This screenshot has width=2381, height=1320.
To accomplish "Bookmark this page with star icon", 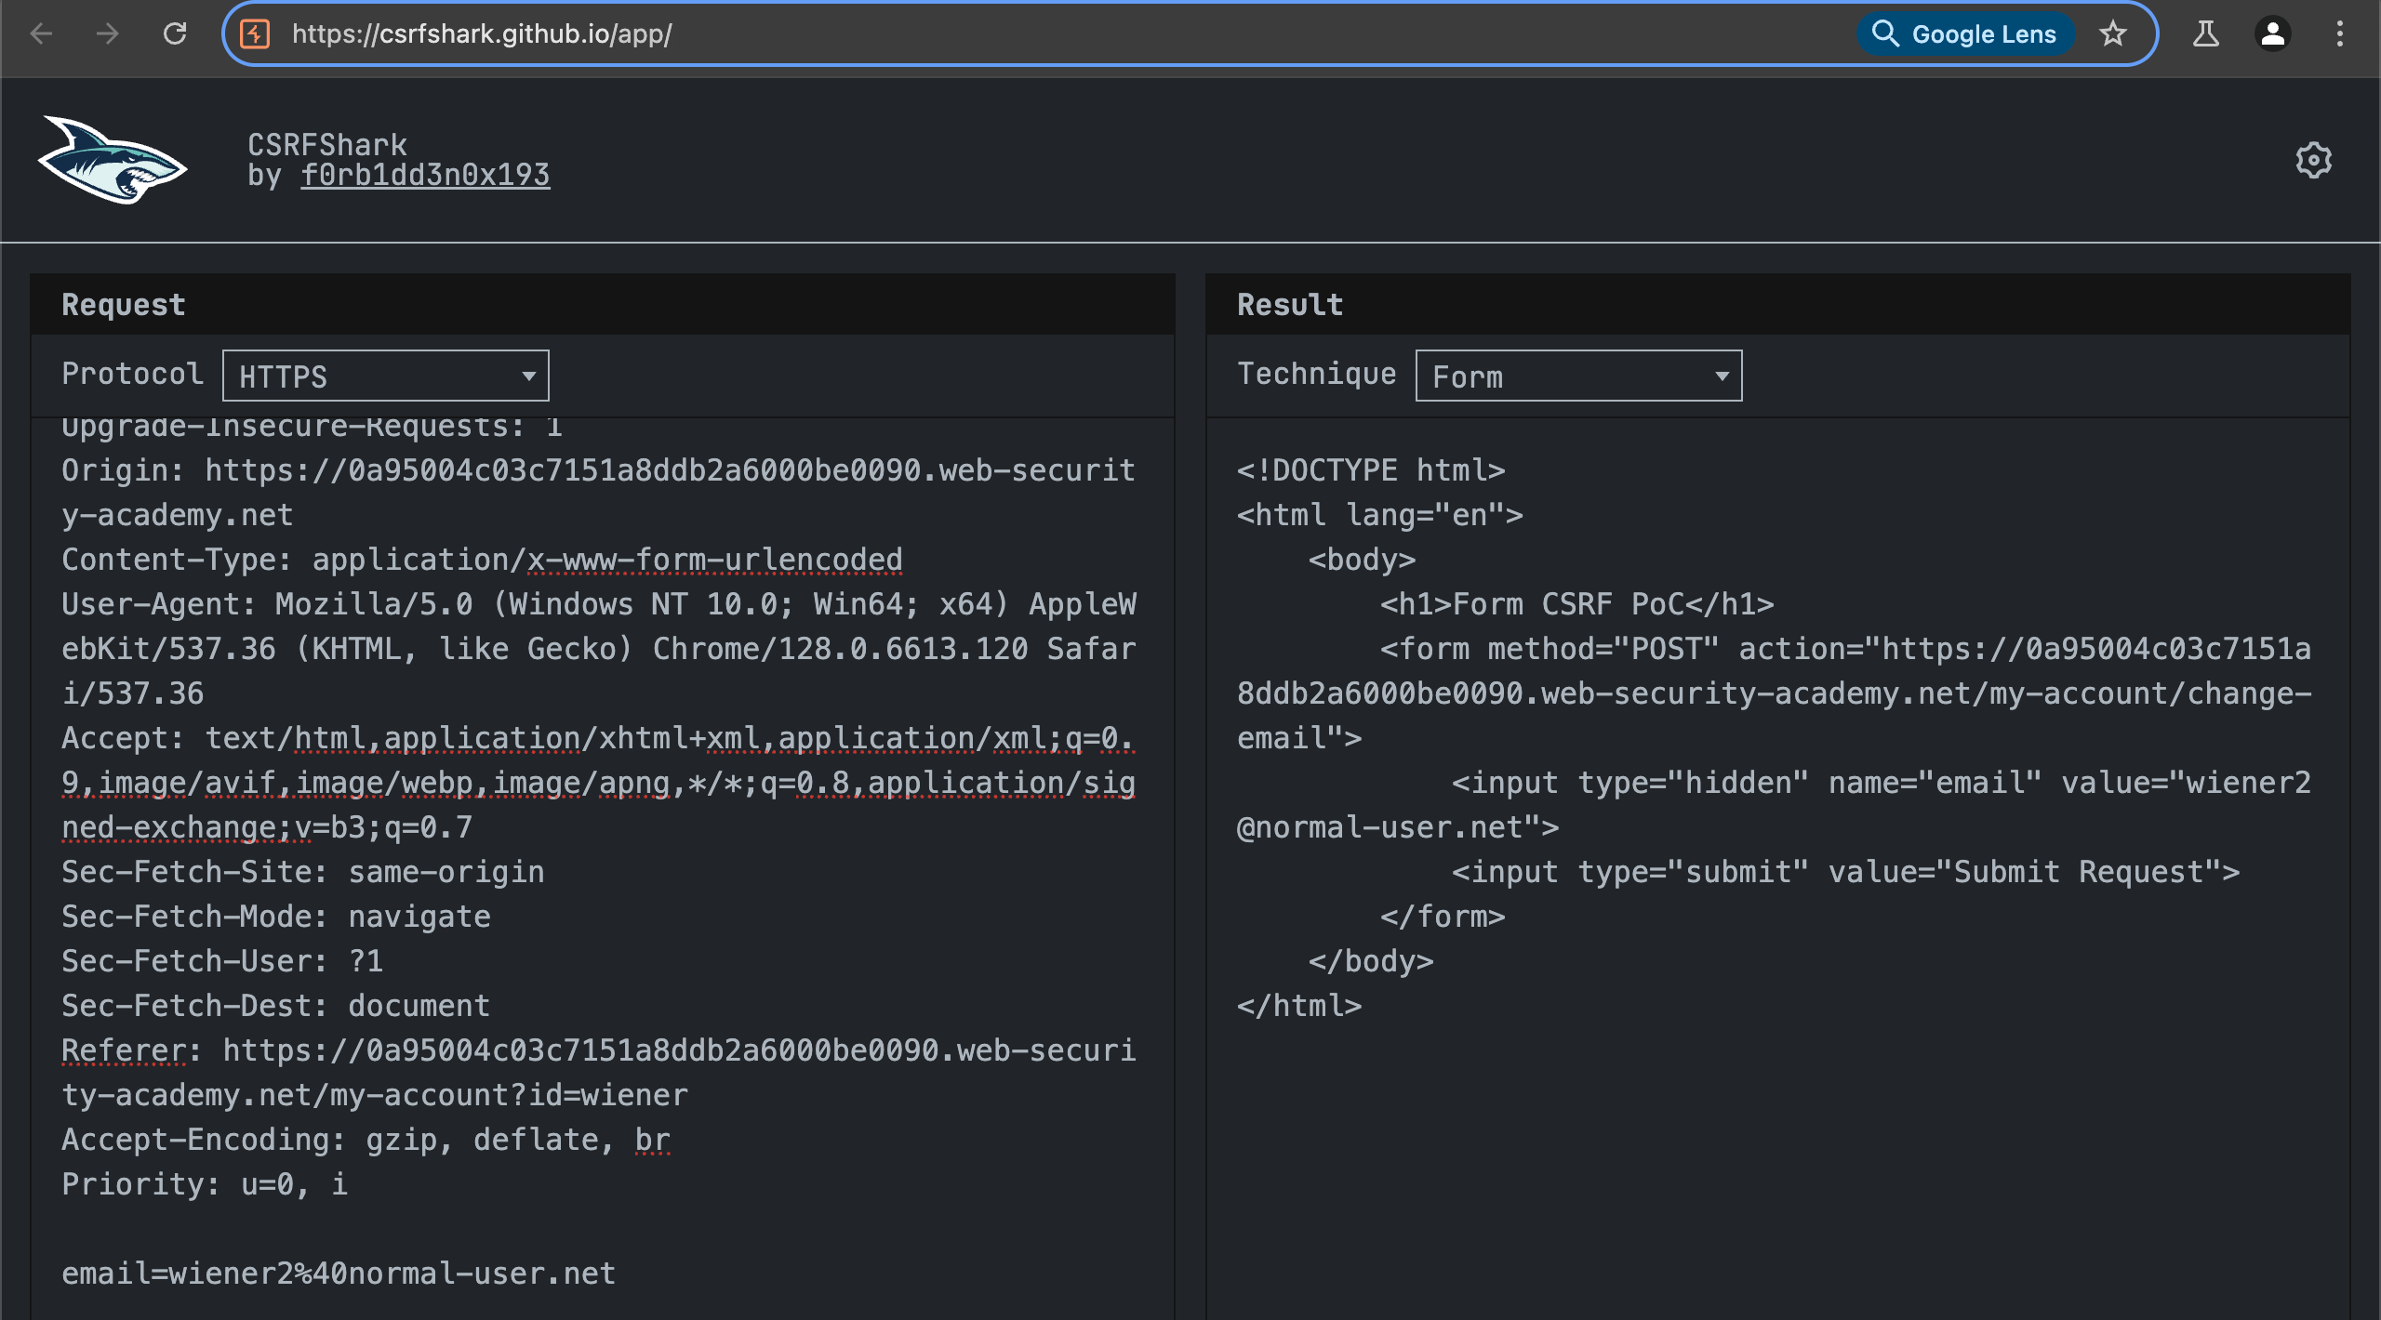I will point(2113,34).
